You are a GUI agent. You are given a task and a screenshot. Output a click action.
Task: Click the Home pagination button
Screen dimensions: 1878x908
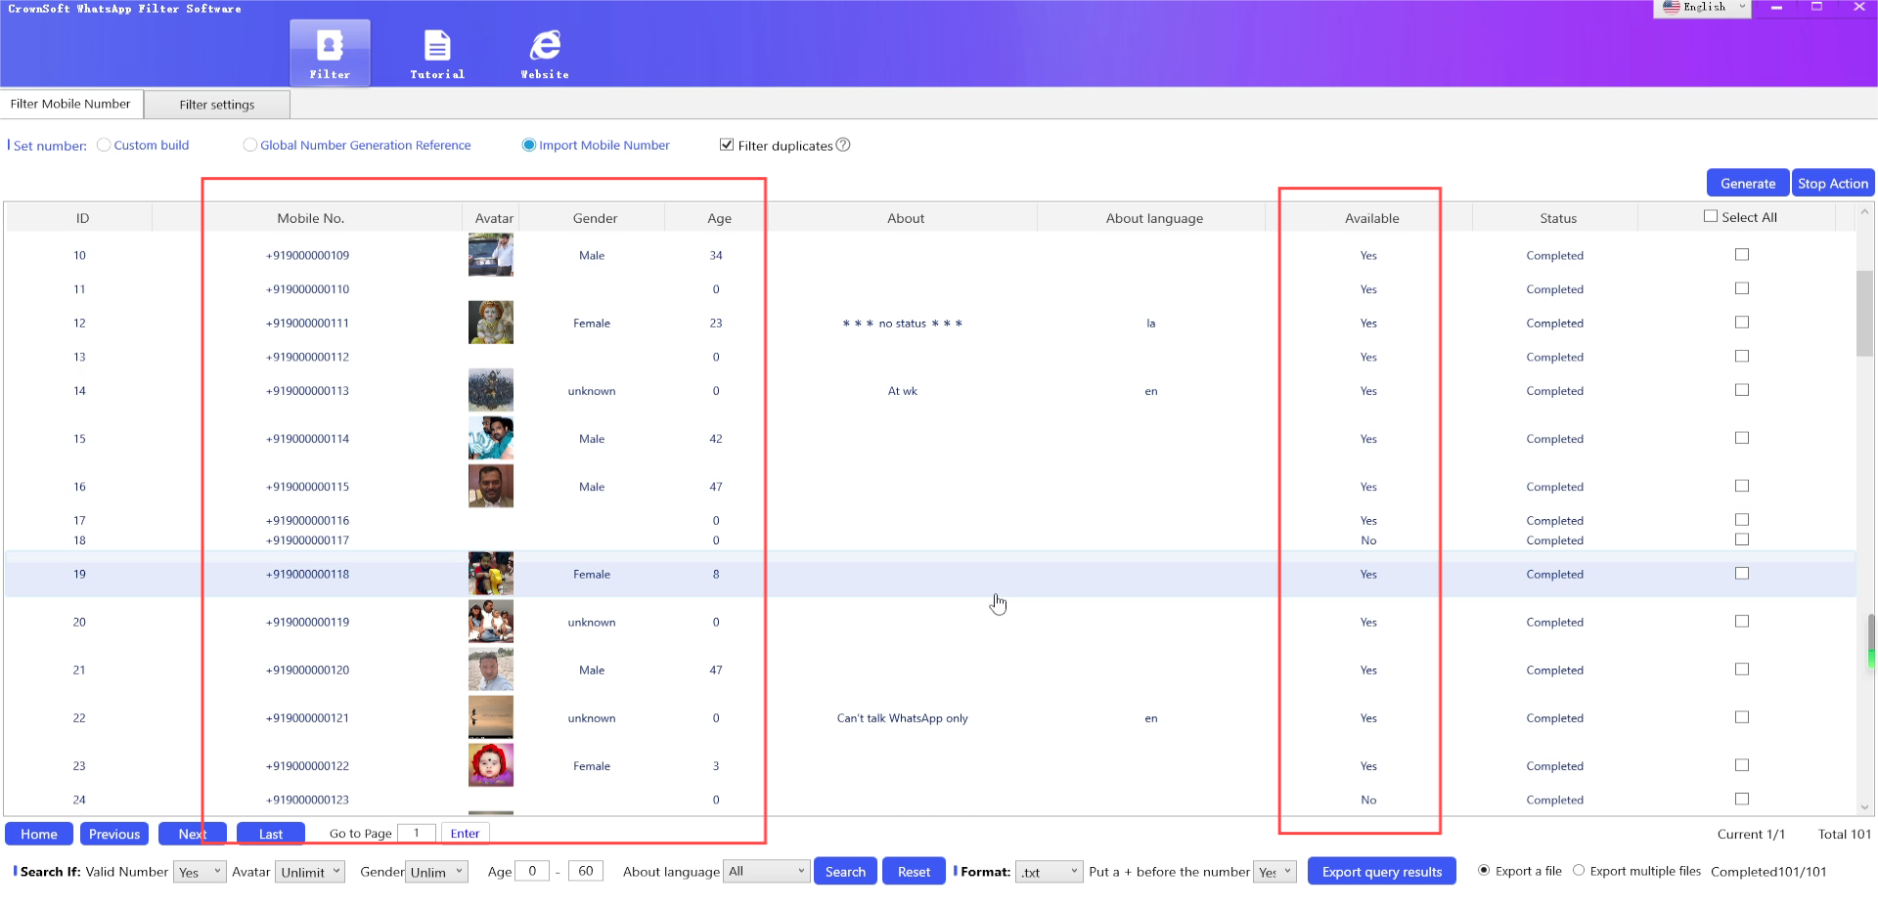(39, 834)
